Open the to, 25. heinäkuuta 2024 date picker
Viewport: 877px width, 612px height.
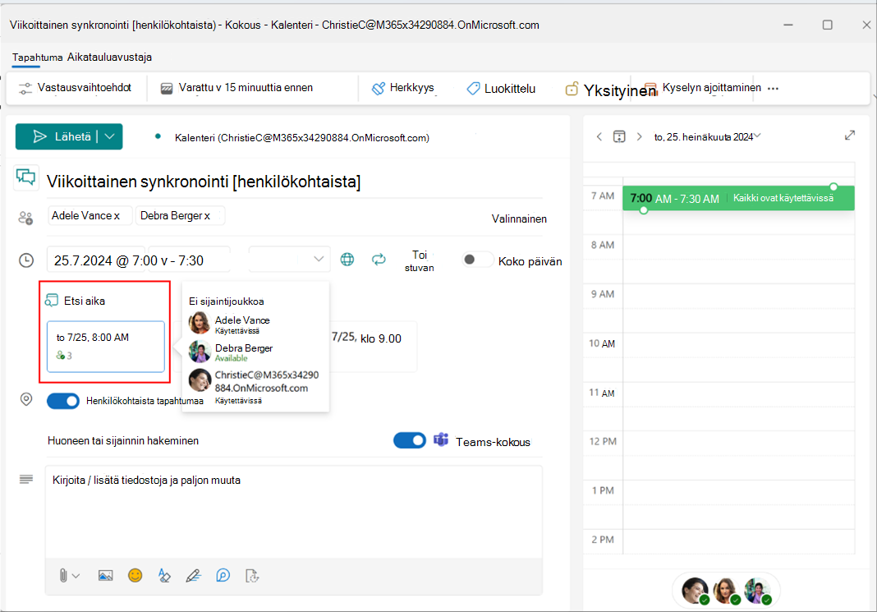click(708, 137)
